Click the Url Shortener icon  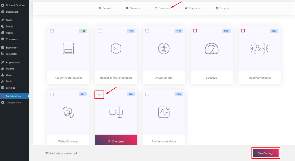(116, 112)
